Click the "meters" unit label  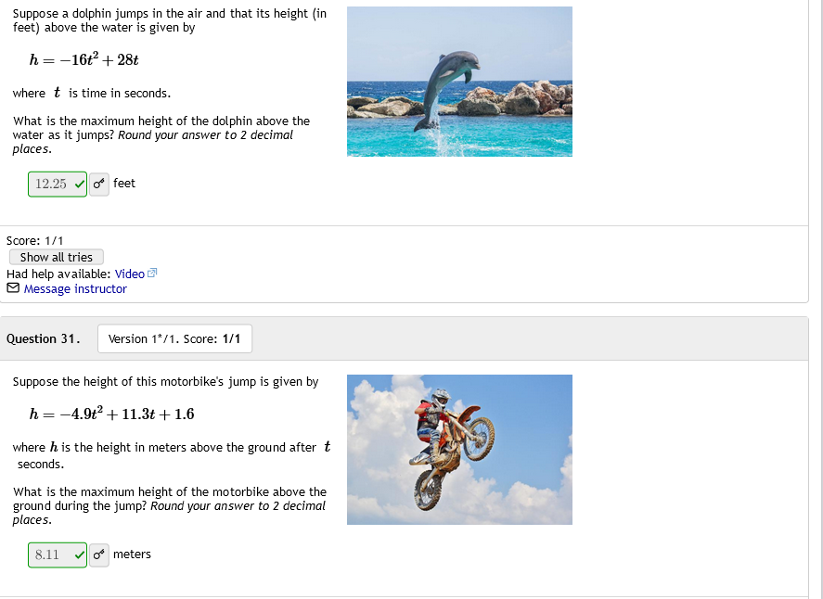point(132,554)
